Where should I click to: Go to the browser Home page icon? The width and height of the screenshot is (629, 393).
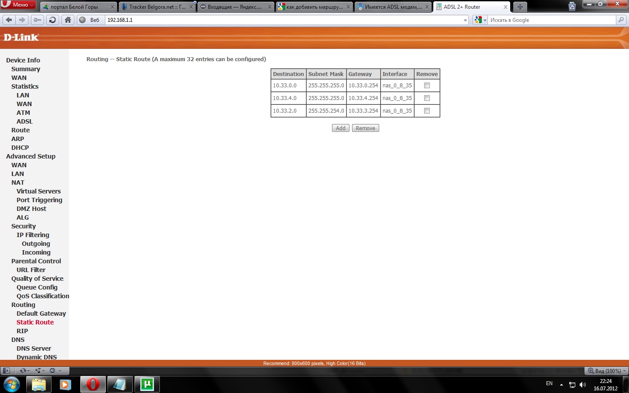(x=68, y=20)
